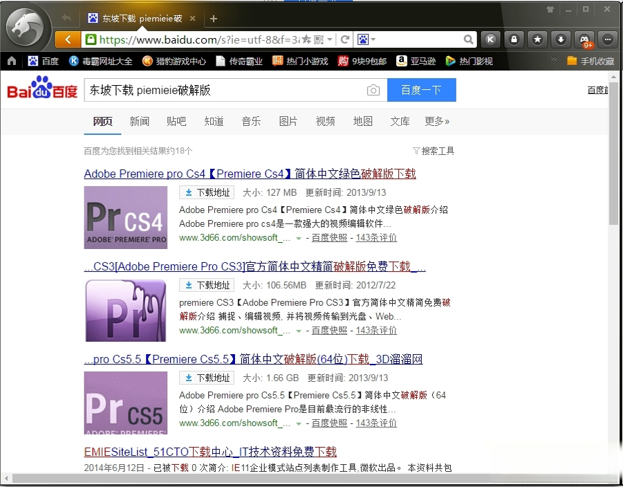Open 百度 bookmark

pos(44,61)
